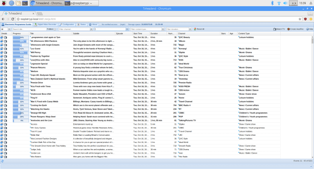Record 'Androcles and the Lion'

pyautogui.click(x=5, y=120)
